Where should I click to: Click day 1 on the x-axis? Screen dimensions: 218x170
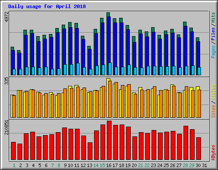point(14,165)
